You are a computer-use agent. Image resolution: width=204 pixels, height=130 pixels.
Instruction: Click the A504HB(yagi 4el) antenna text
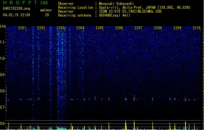[114, 15]
